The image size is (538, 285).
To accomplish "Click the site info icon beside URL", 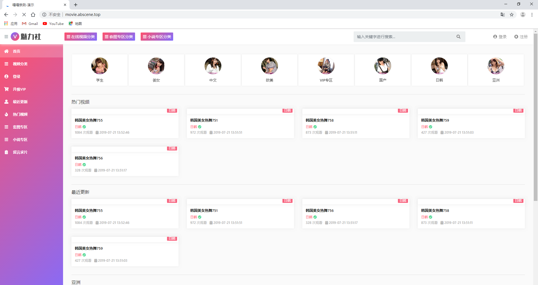I will [44, 15].
